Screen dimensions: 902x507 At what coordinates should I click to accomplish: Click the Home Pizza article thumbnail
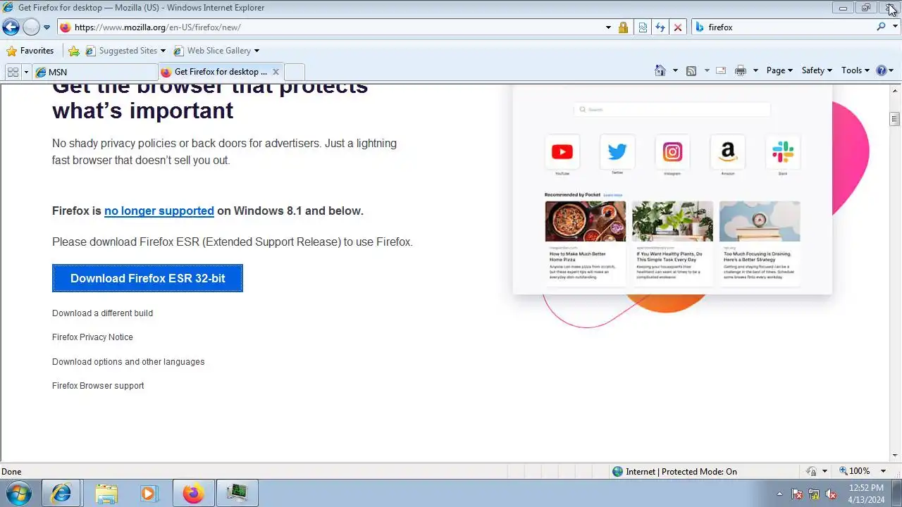(x=585, y=221)
